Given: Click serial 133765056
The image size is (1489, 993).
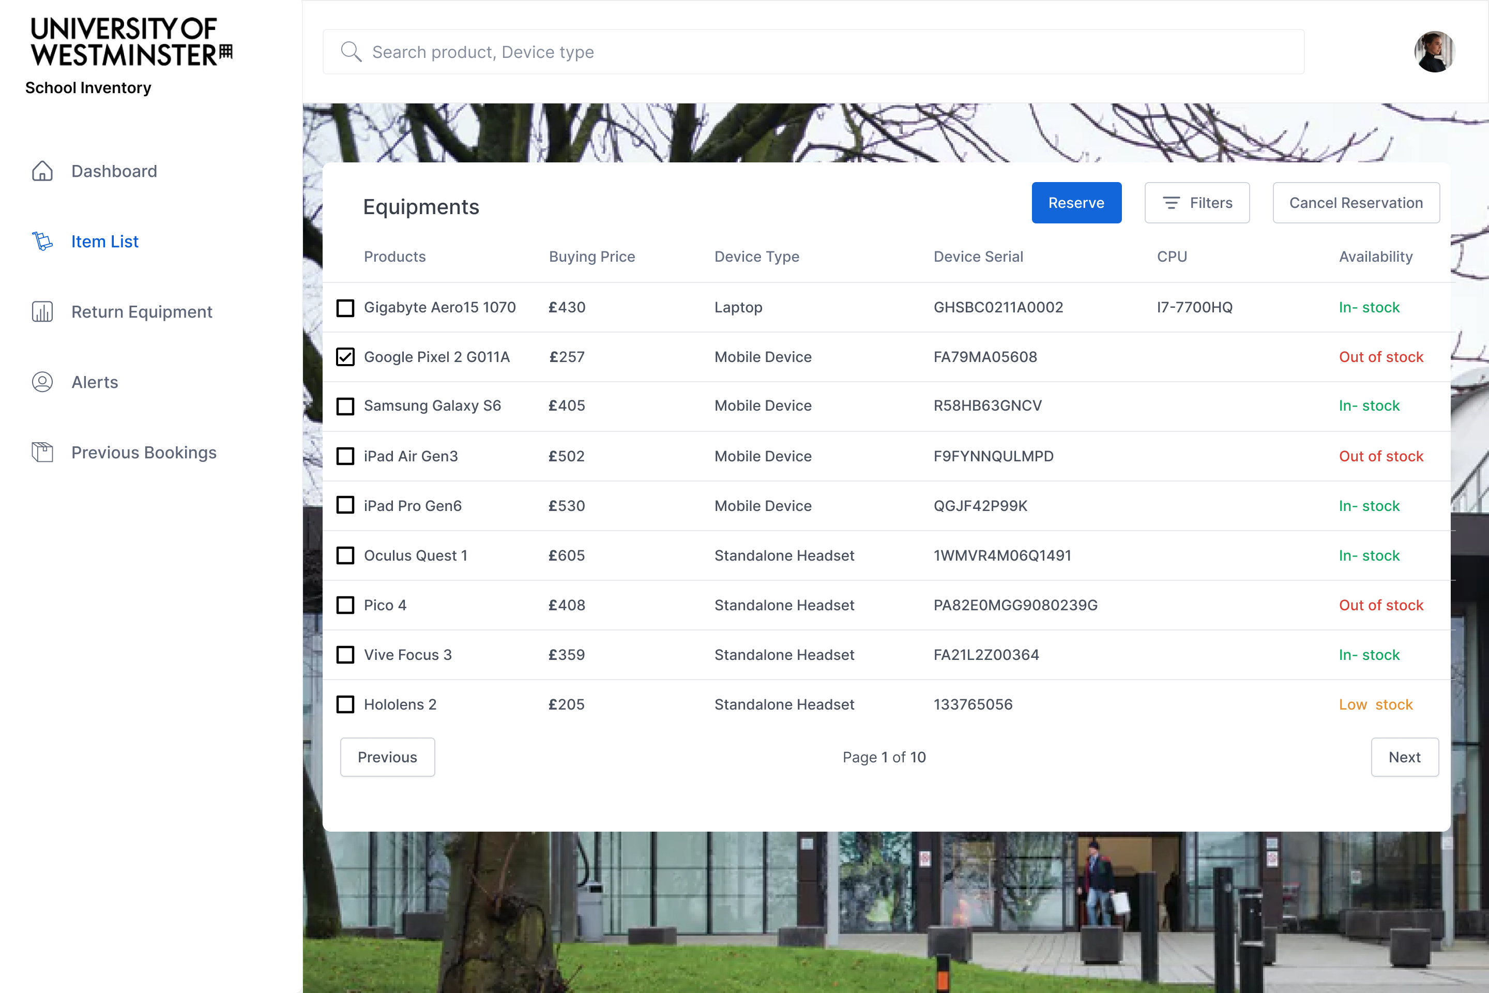Looking at the screenshot, I should coord(973,704).
